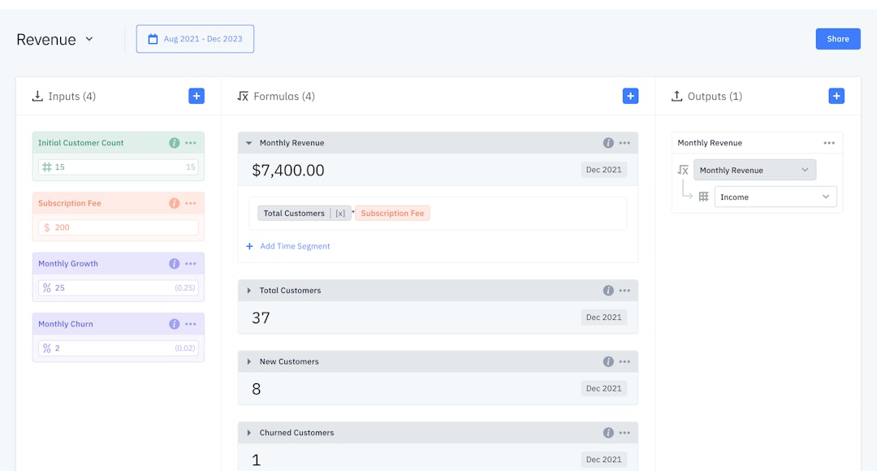The height and width of the screenshot is (471, 877).
Task: Collapse the Monthly Revenue formula
Action: click(x=249, y=143)
